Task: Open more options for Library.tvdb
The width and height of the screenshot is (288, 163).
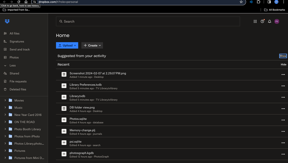Action: (x=283, y=98)
